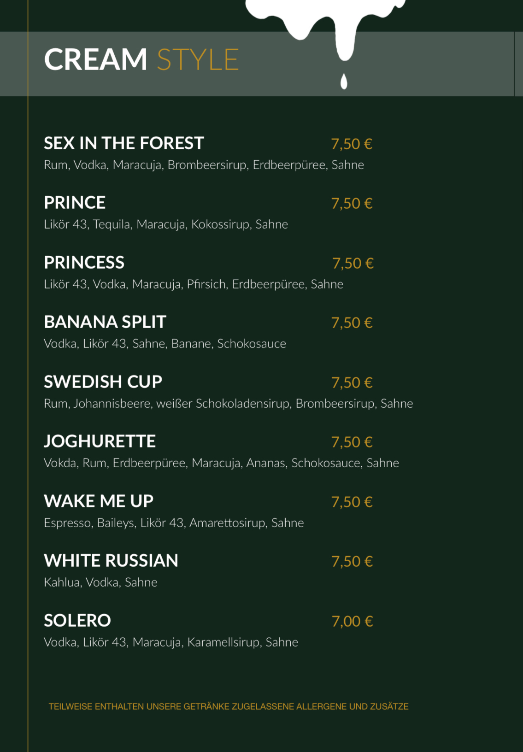The width and height of the screenshot is (523, 752).
Task: Select the SEX IN THE FOREST title
Action: coord(124,143)
